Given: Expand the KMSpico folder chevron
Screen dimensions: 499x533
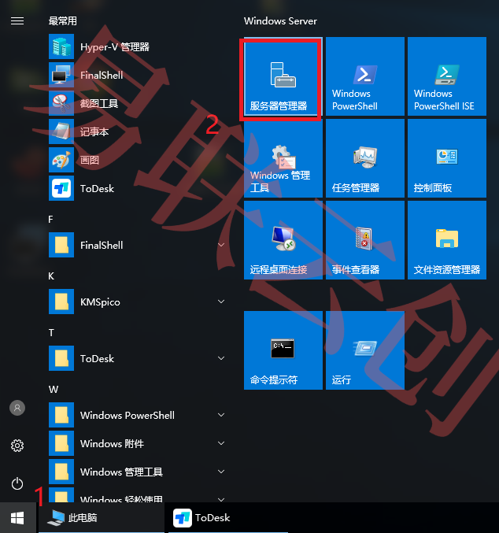Looking at the screenshot, I should 221,302.
